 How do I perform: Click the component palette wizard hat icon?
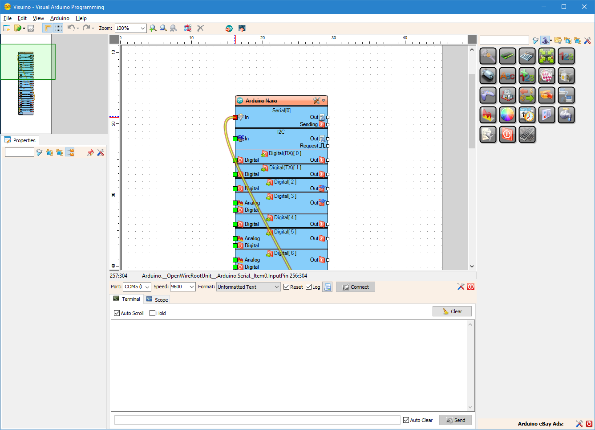coord(545,40)
